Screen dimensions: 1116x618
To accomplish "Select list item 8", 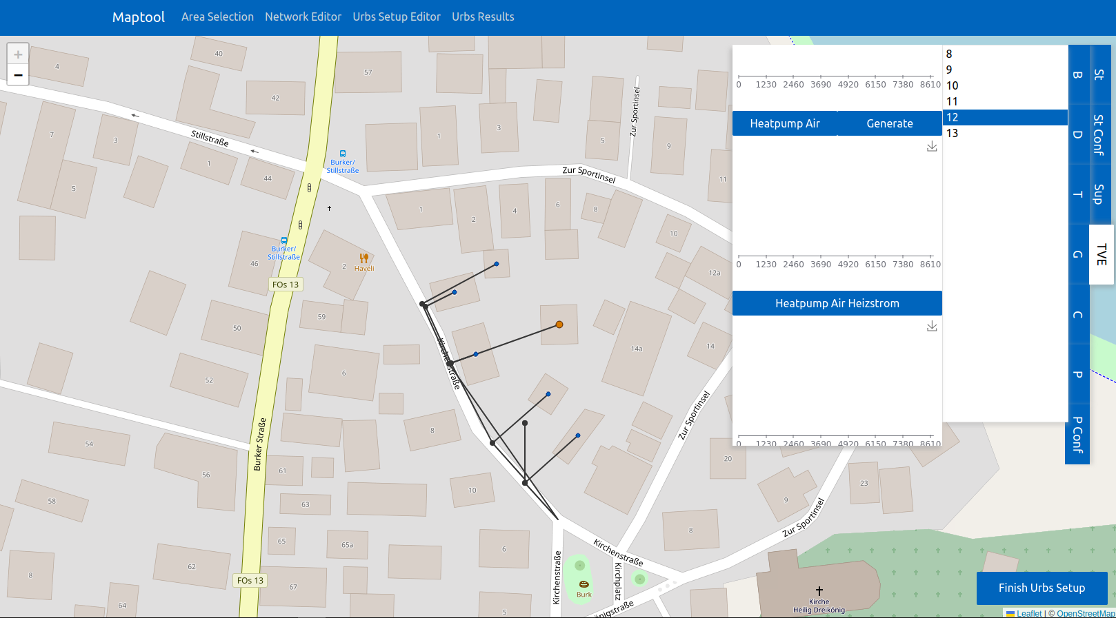I will (1005, 54).
